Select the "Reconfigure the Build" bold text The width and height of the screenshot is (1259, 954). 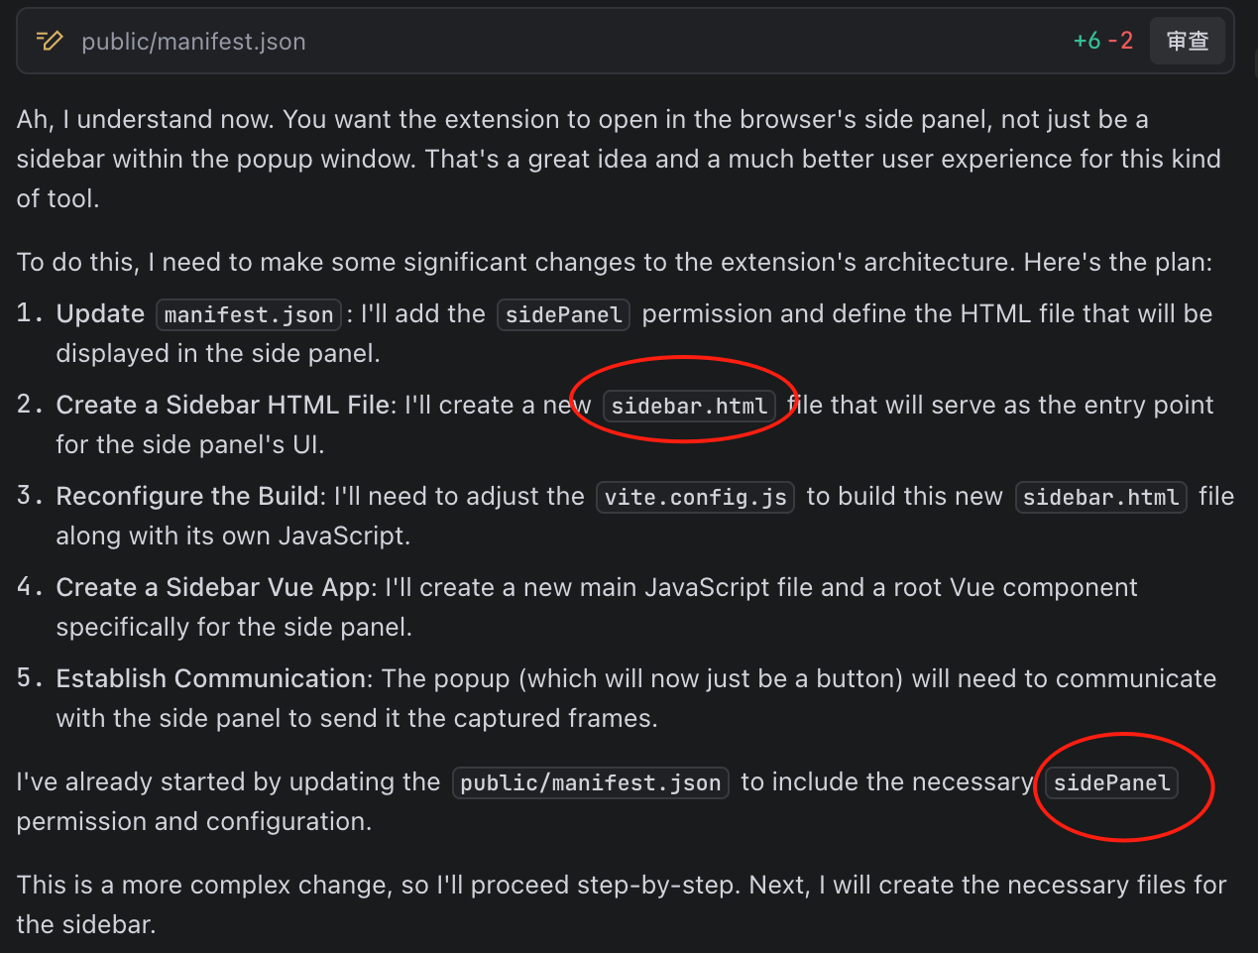(190, 497)
